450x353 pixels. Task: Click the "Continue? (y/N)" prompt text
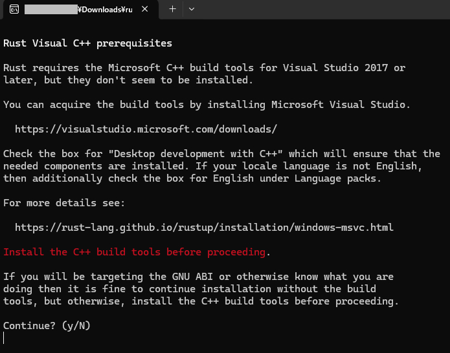pos(47,326)
